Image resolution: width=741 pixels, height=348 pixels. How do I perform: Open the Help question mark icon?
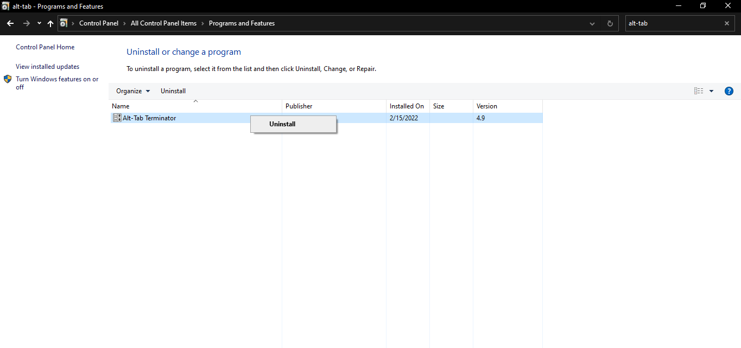[729, 91]
